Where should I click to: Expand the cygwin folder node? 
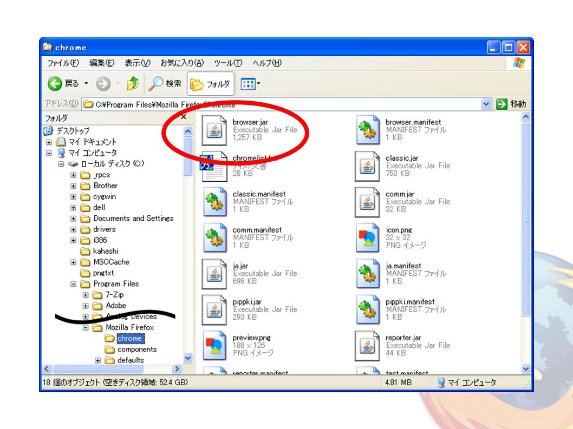(x=74, y=197)
